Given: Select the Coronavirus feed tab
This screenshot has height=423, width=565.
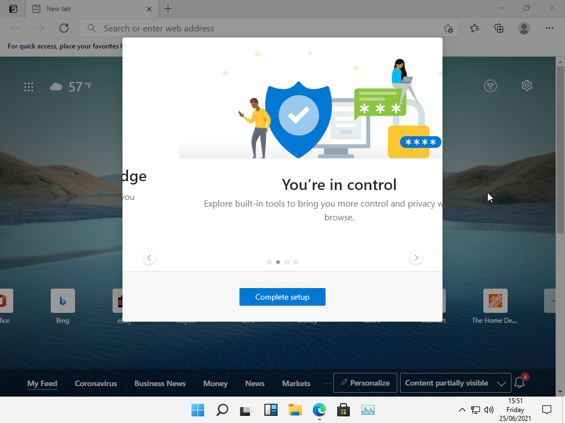Looking at the screenshot, I should point(96,383).
